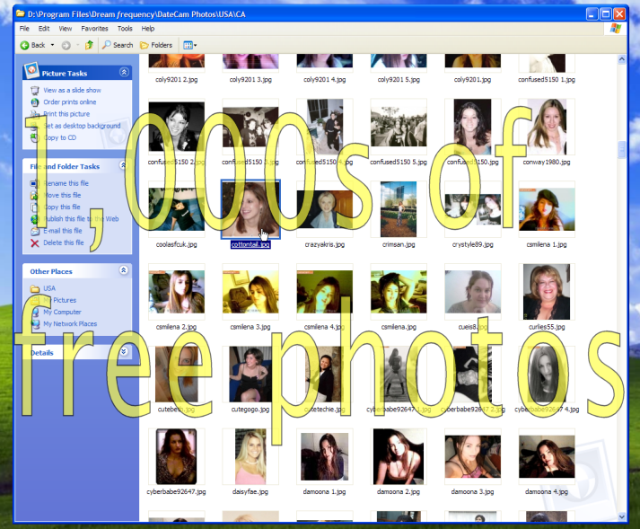Click Copy this file link

[x=62, y=207]
